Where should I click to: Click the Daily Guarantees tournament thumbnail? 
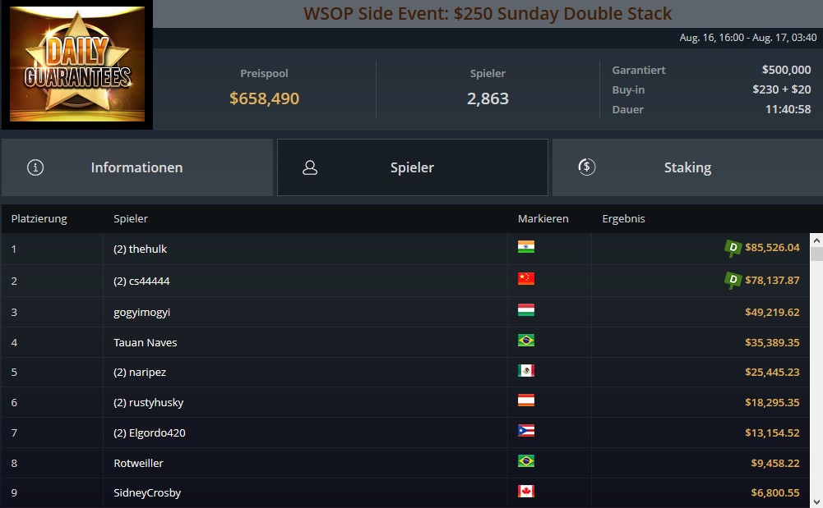coord(77,64)
